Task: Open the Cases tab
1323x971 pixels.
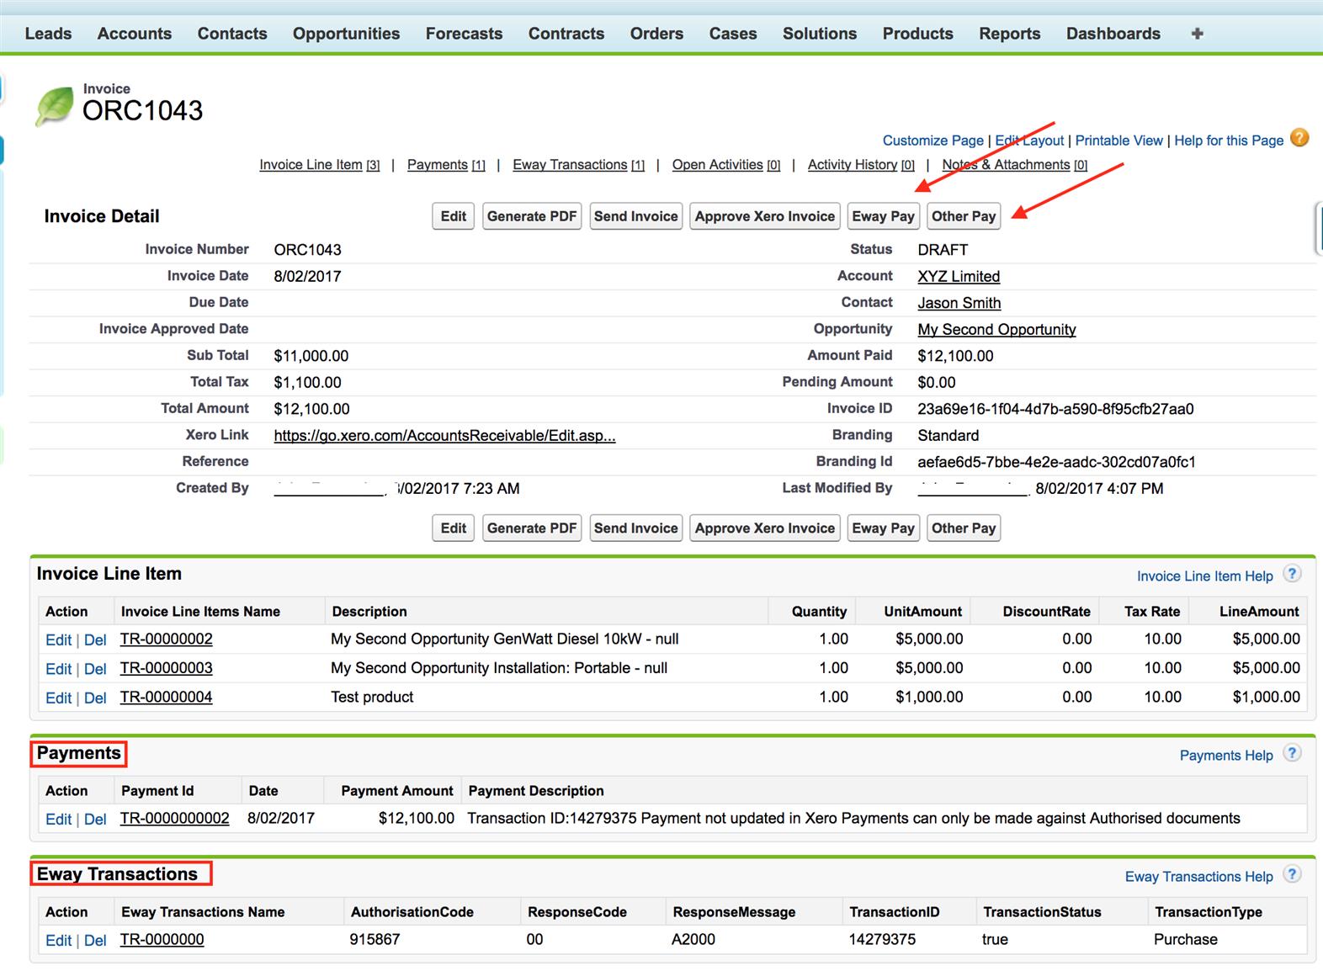Action: [733, 34]
